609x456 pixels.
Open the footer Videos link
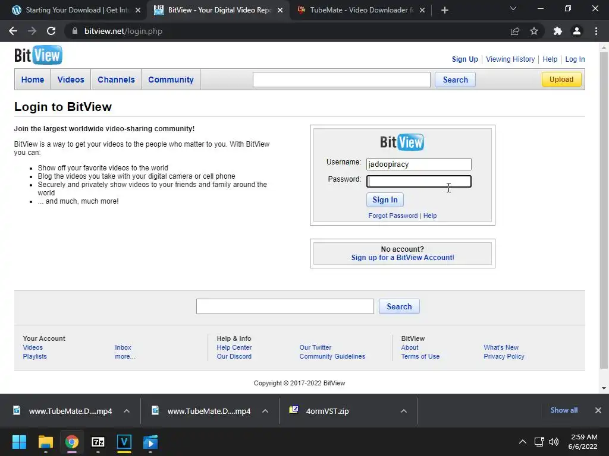coord(33,347)
